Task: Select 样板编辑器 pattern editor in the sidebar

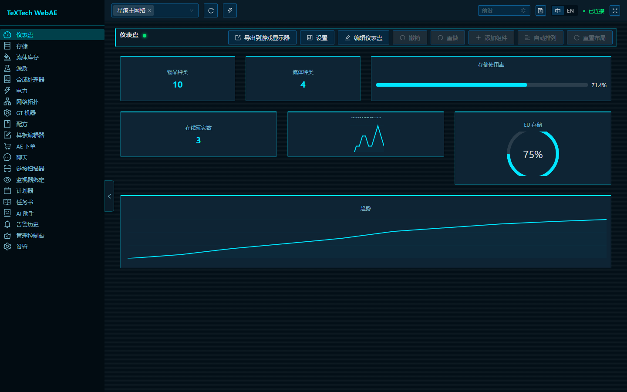Action: (x=52, y=135)
